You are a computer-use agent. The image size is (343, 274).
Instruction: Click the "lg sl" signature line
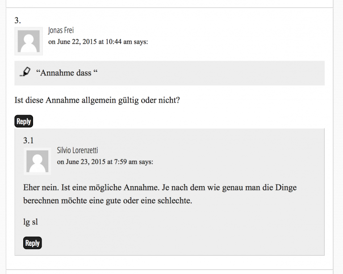tap(31, 222)
